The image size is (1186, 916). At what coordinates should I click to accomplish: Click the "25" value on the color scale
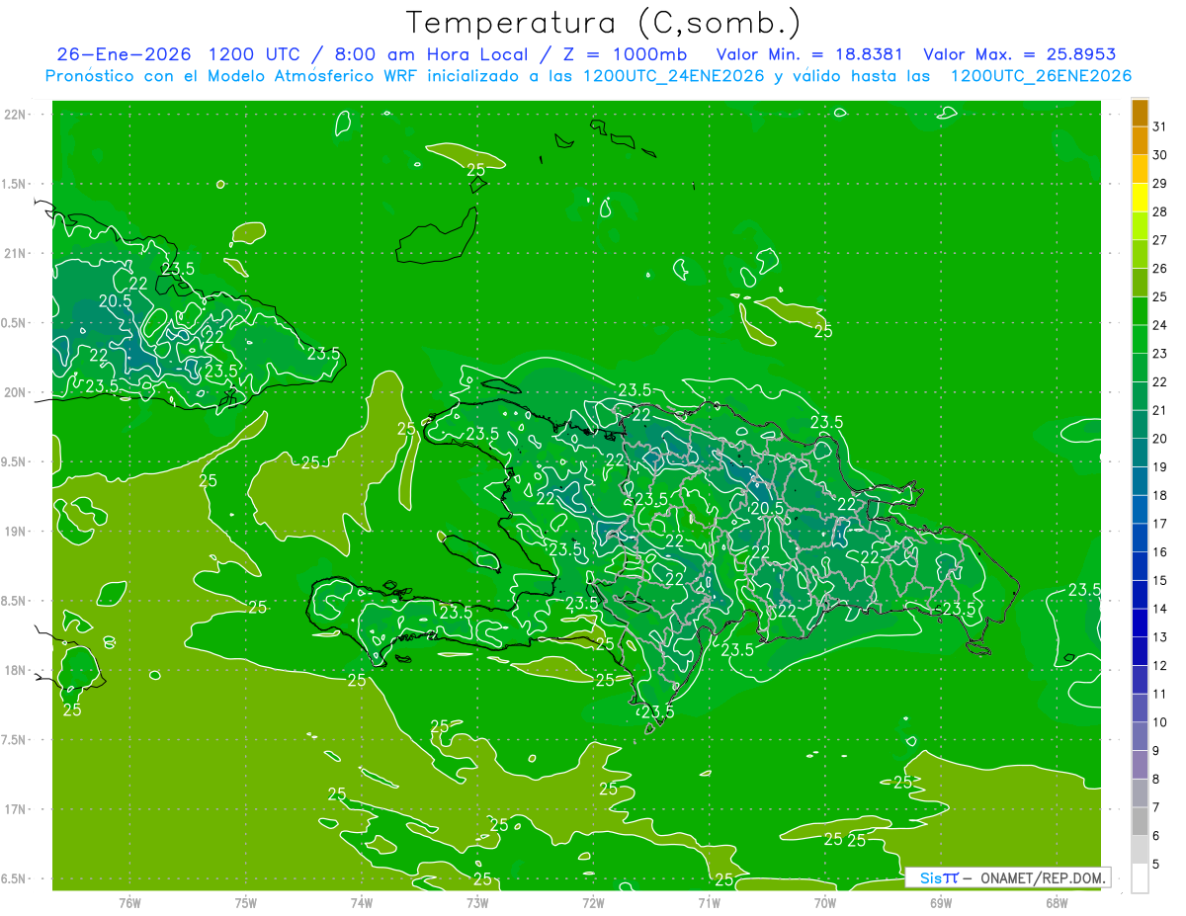tap(1160, 296)
